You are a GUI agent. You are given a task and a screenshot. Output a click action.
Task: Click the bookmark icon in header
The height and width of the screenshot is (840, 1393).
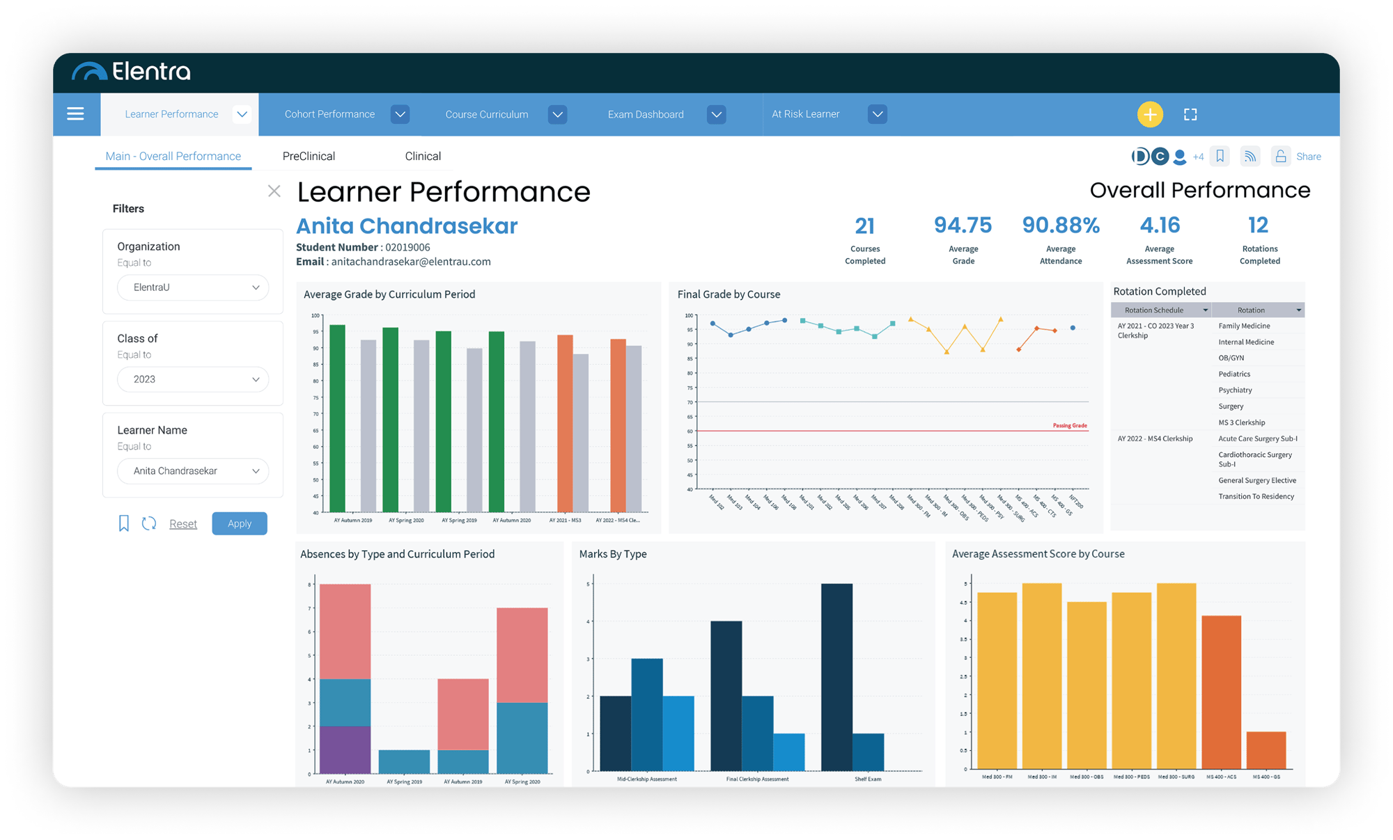[x=1220, y=157]
